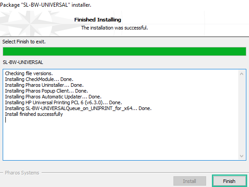Click the log scrollbar up arrow

click(x=241, y=74)
